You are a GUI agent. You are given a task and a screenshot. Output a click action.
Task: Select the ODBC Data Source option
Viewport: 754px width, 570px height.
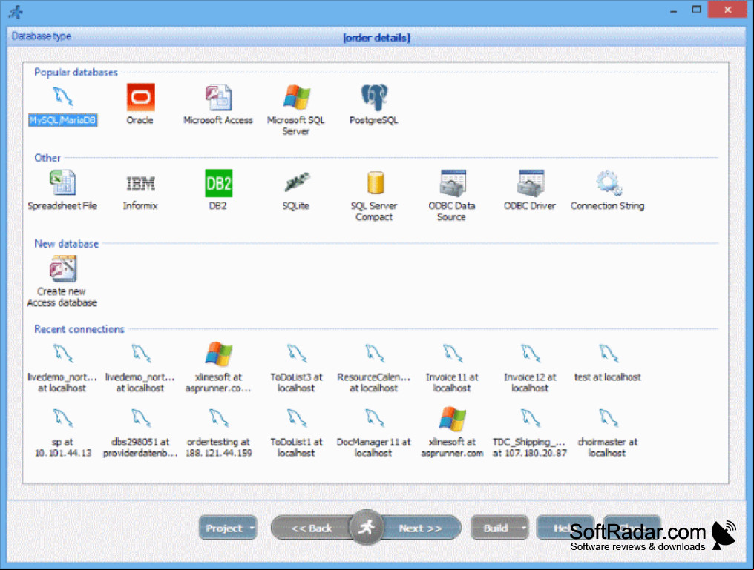(451, 196)
